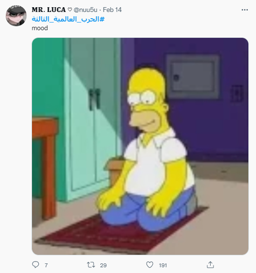Retweet using the retweet arrows icon
The image size is (256, 273).
tap(91, 265)
